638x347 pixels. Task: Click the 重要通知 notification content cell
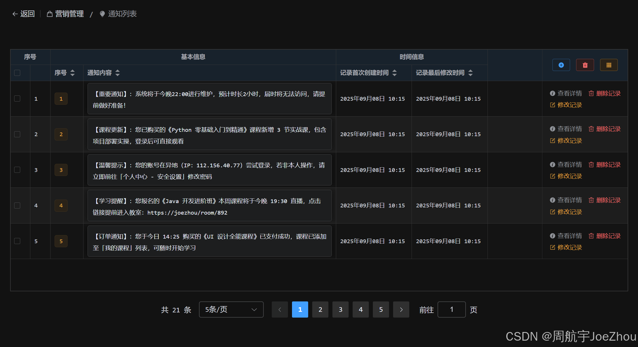pos(210,99)
